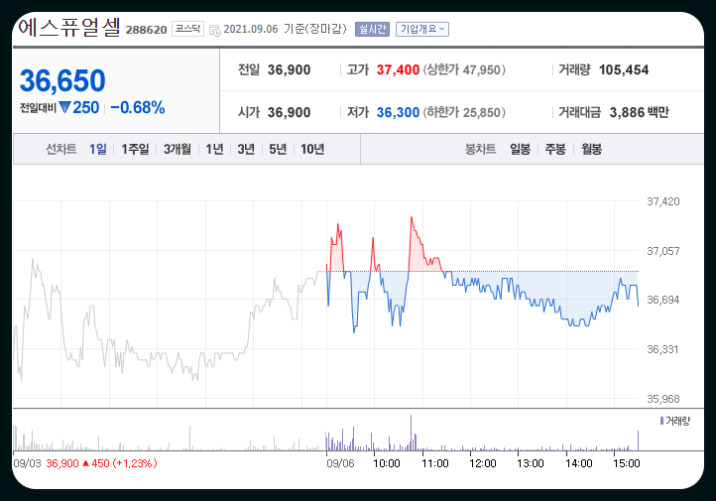
Task: Switch to 일봉 daily candle chart
Action: click(520, 149)
